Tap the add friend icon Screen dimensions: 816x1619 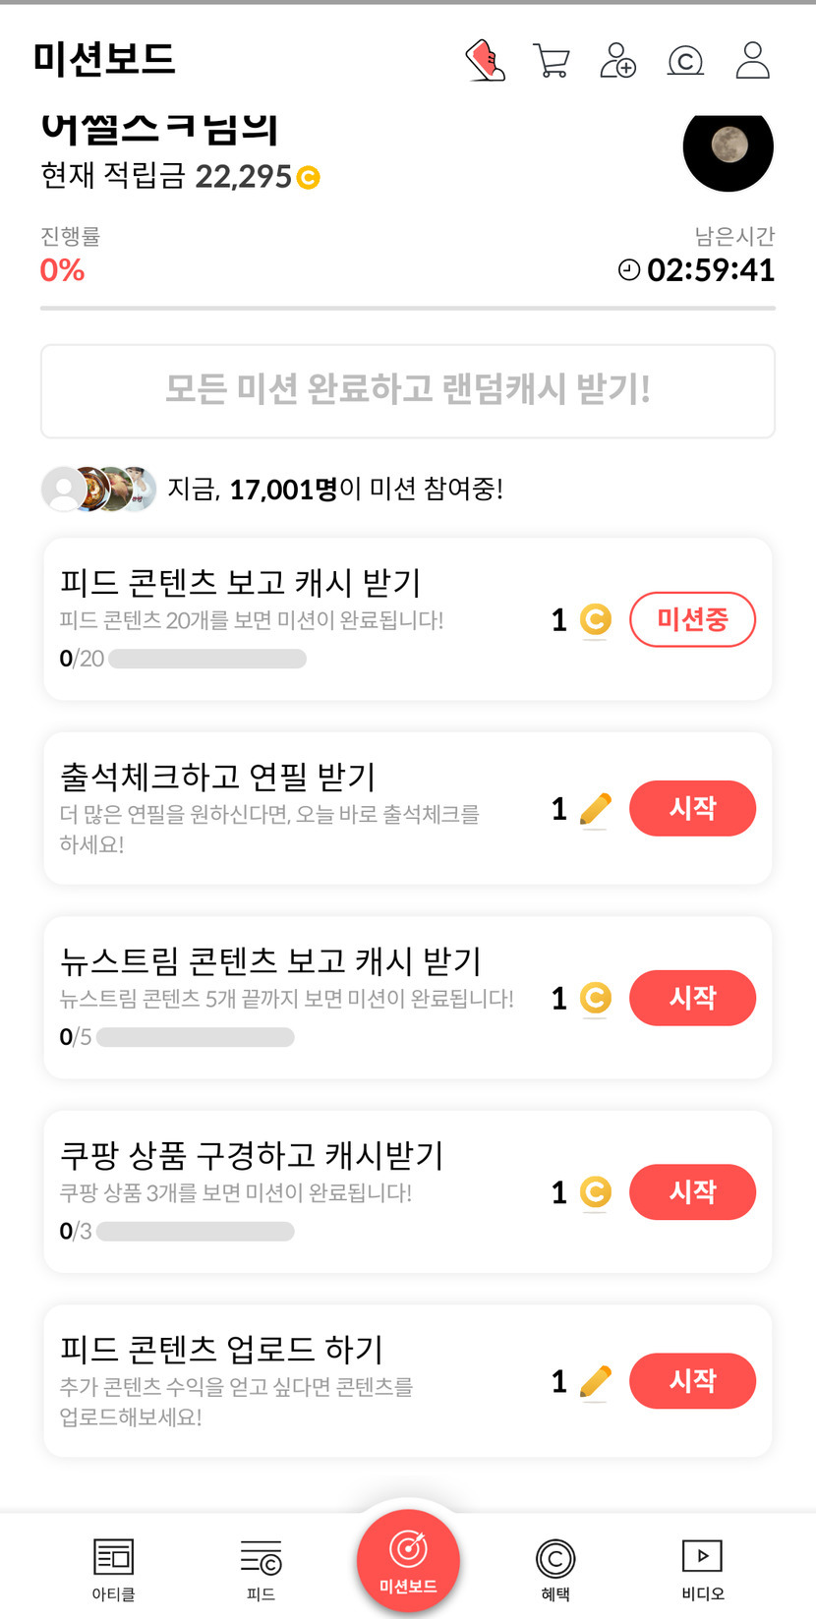coord(618,60)
